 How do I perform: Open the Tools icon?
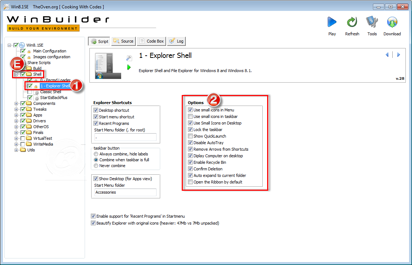coord(372,22)
